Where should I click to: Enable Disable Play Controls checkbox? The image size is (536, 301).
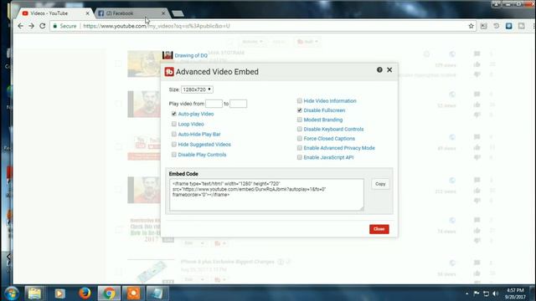click(x=174, y=155)
